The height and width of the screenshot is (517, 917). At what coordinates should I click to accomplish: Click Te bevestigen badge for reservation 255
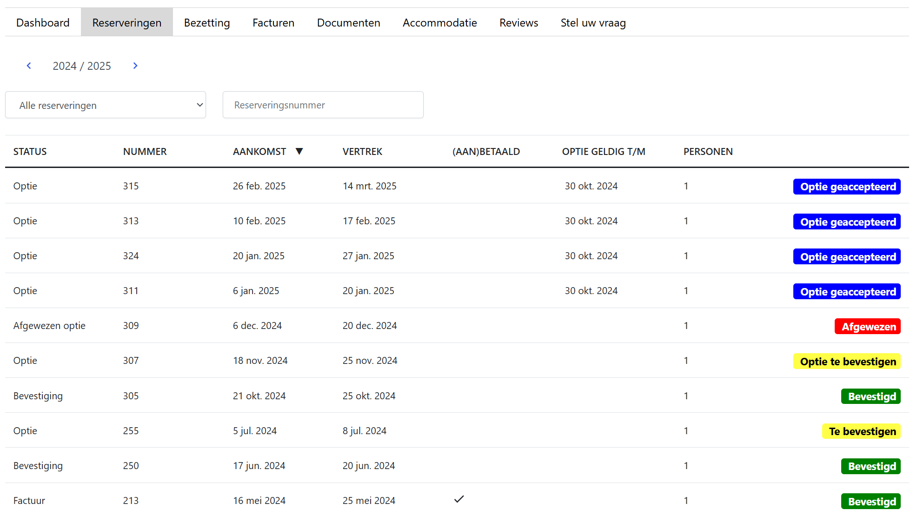coord(861,431)
